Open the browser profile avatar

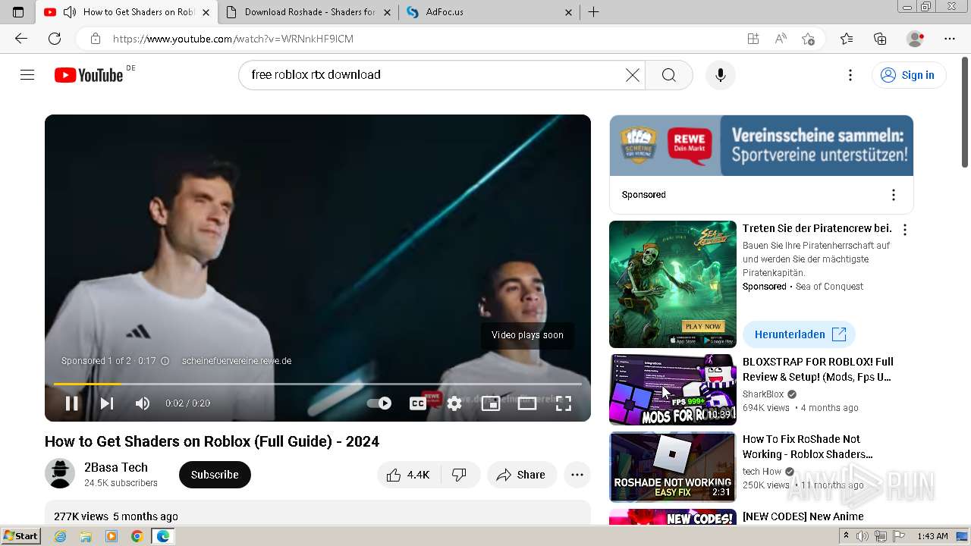(x=916, y=39)
